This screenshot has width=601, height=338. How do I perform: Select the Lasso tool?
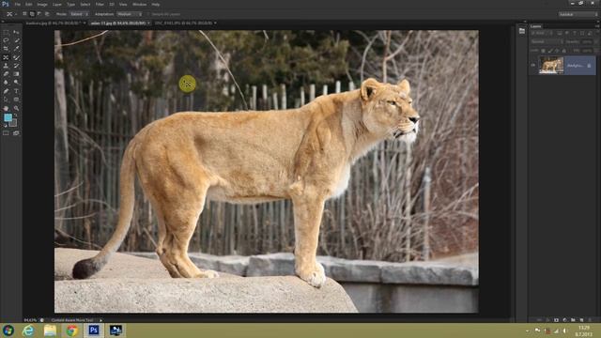tap(6, 40)
